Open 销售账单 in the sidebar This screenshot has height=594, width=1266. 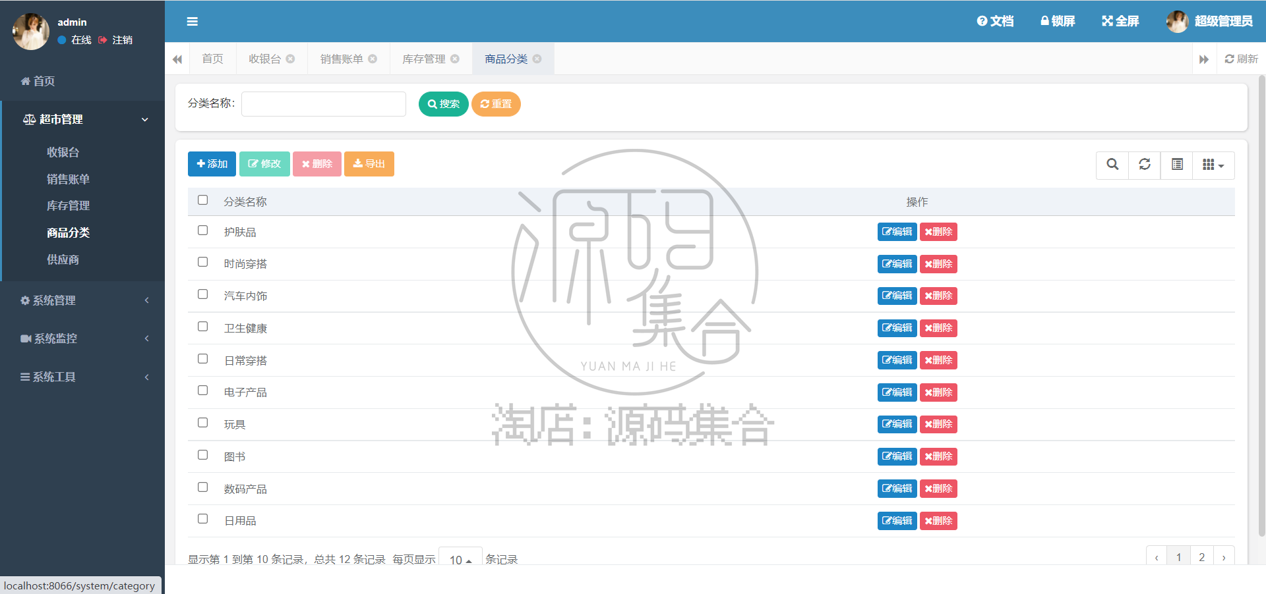pyautogui.click(x=69, y=179)
